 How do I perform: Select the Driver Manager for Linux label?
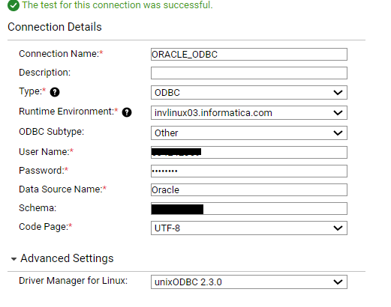point(73,281)
